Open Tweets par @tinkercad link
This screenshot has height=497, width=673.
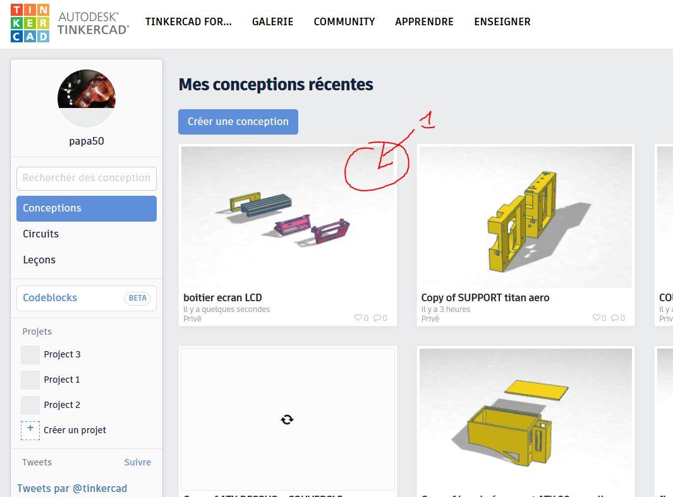[x=72, y=488]
